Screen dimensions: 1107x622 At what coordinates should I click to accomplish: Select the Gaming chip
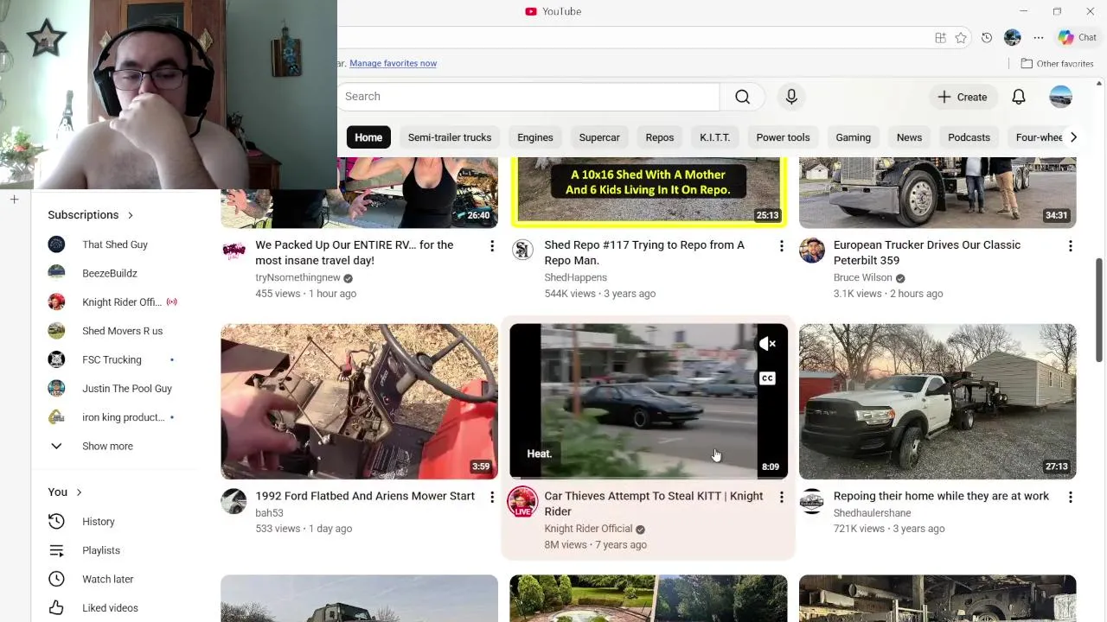tap(853, 137)
